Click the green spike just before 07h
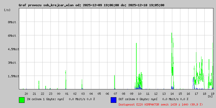 click(114, 82)
